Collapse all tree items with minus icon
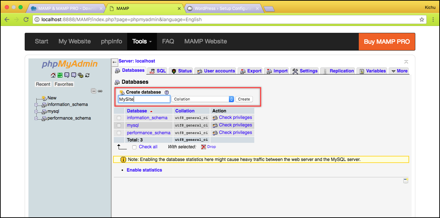 94,91
